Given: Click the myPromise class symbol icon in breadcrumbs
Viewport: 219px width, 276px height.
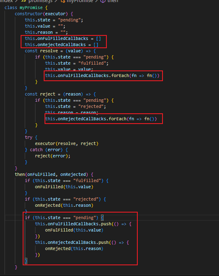Looking at the screenshot, I should (x=63, y=1).
